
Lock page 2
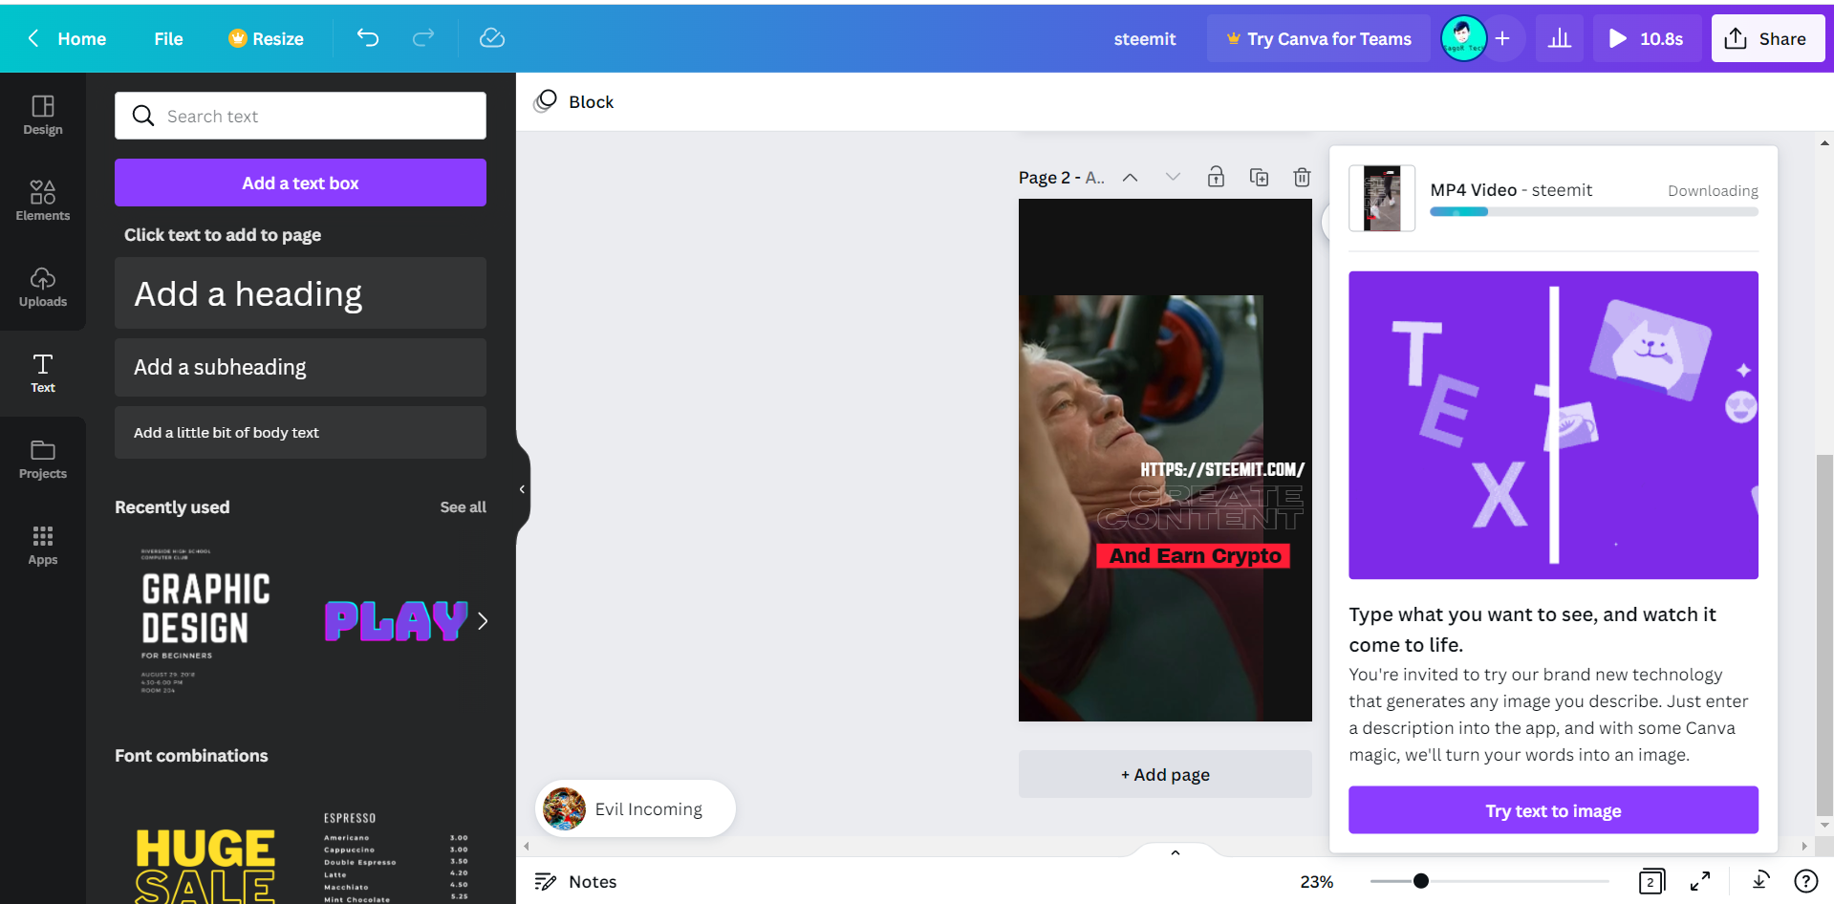[x=1216, y=177]
